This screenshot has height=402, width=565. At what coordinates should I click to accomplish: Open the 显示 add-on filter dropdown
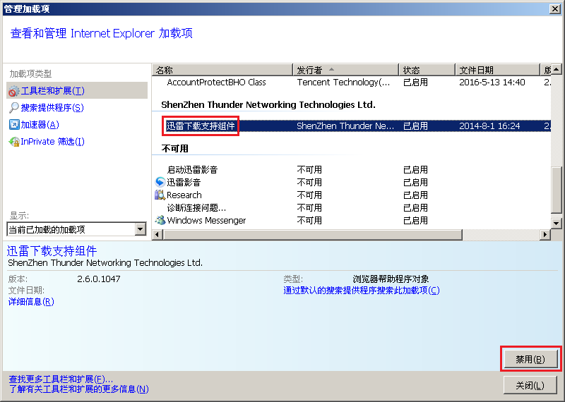click(140, 229)
